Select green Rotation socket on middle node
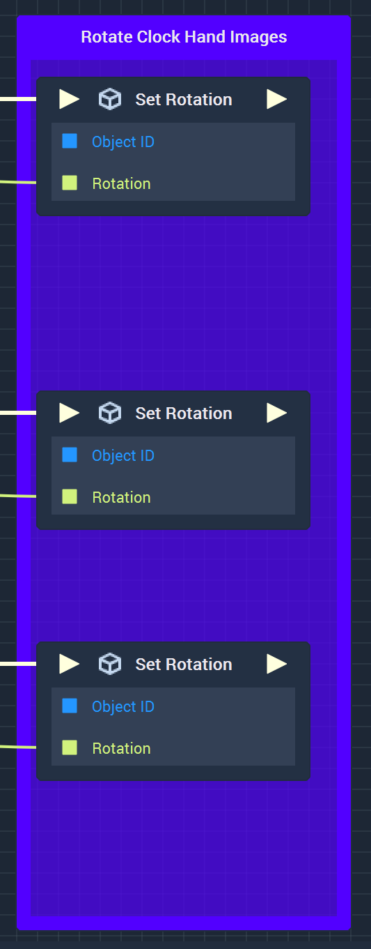 click(70, 497)
